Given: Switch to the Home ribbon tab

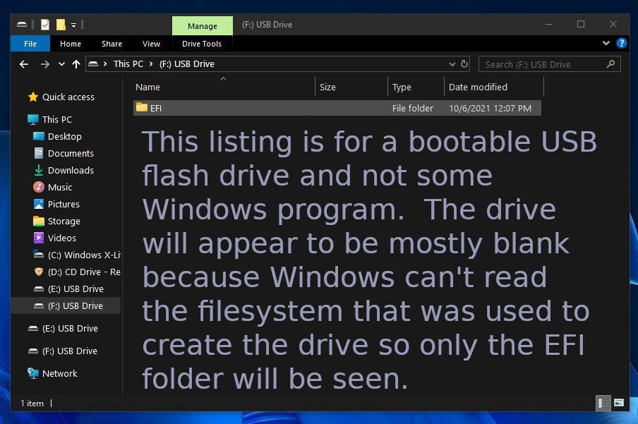Looking at the screenshot, I should point(71,44).
